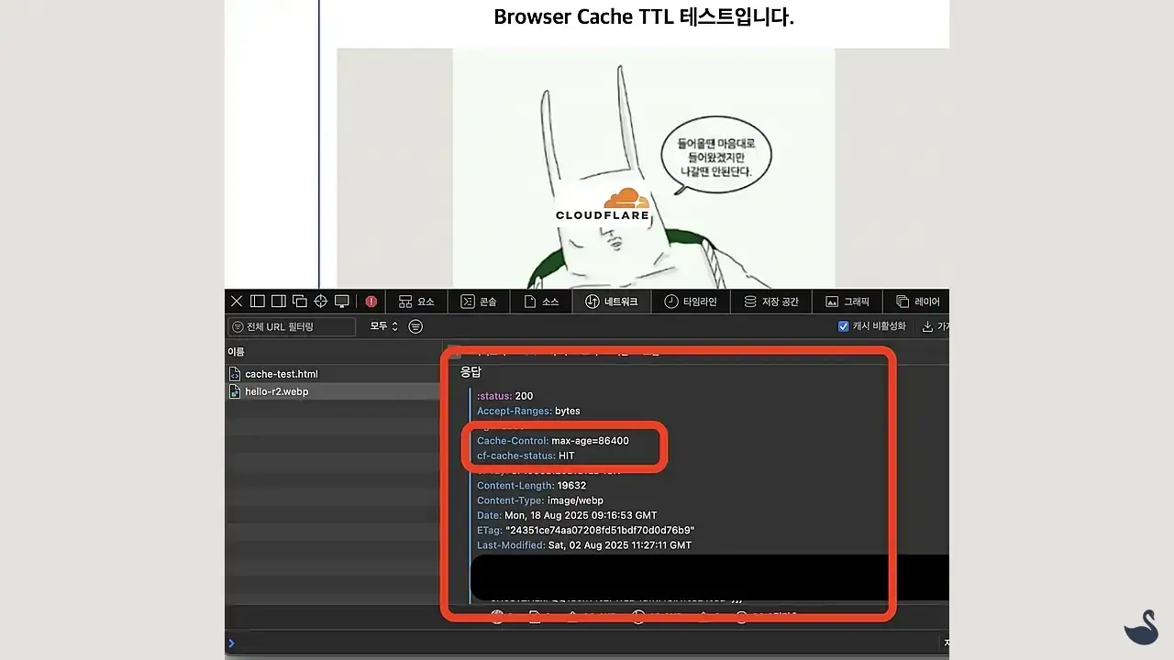Dock inspector to the right side

pos(279,302)
